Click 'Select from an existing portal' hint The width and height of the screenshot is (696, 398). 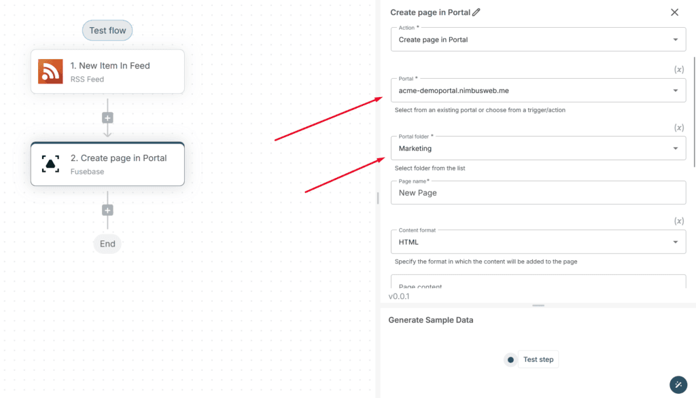coord(480,110)
